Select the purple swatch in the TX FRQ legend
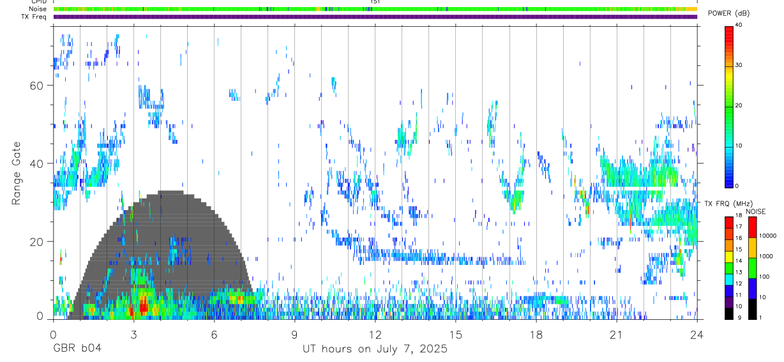 [x=728, y=302]
